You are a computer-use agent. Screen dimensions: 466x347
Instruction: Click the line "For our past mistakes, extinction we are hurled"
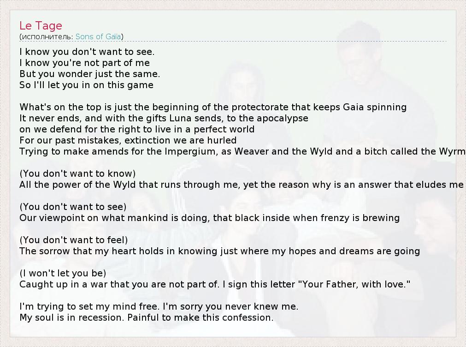point(128,140)
